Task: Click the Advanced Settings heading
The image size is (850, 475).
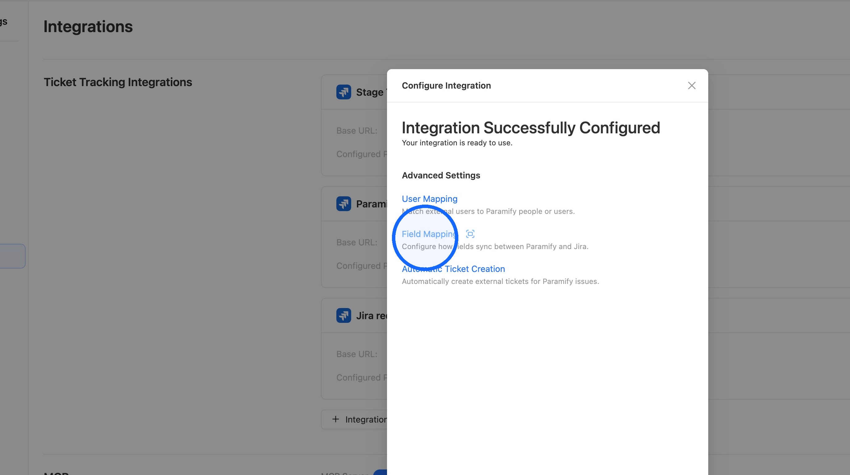Action: [x=441, y=175]
